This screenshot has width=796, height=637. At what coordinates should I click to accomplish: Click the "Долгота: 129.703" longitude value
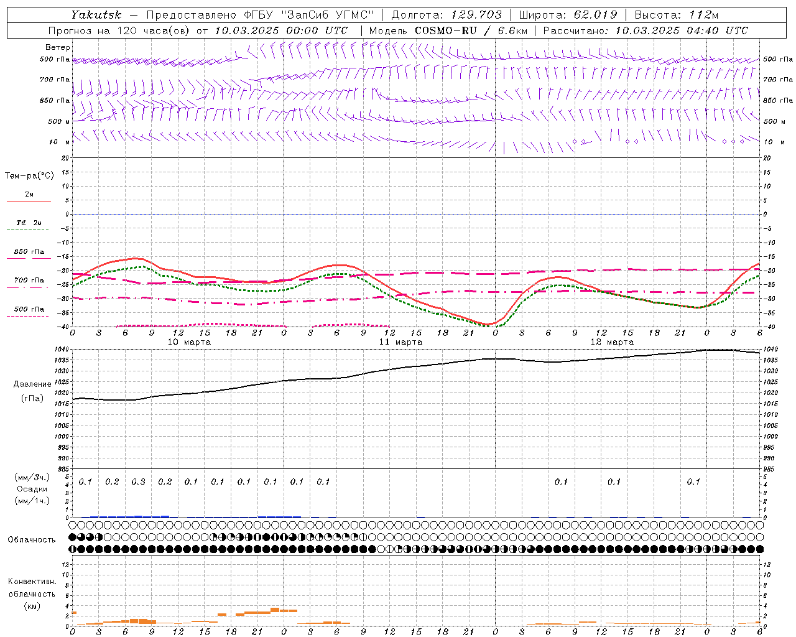pos(447,15)
